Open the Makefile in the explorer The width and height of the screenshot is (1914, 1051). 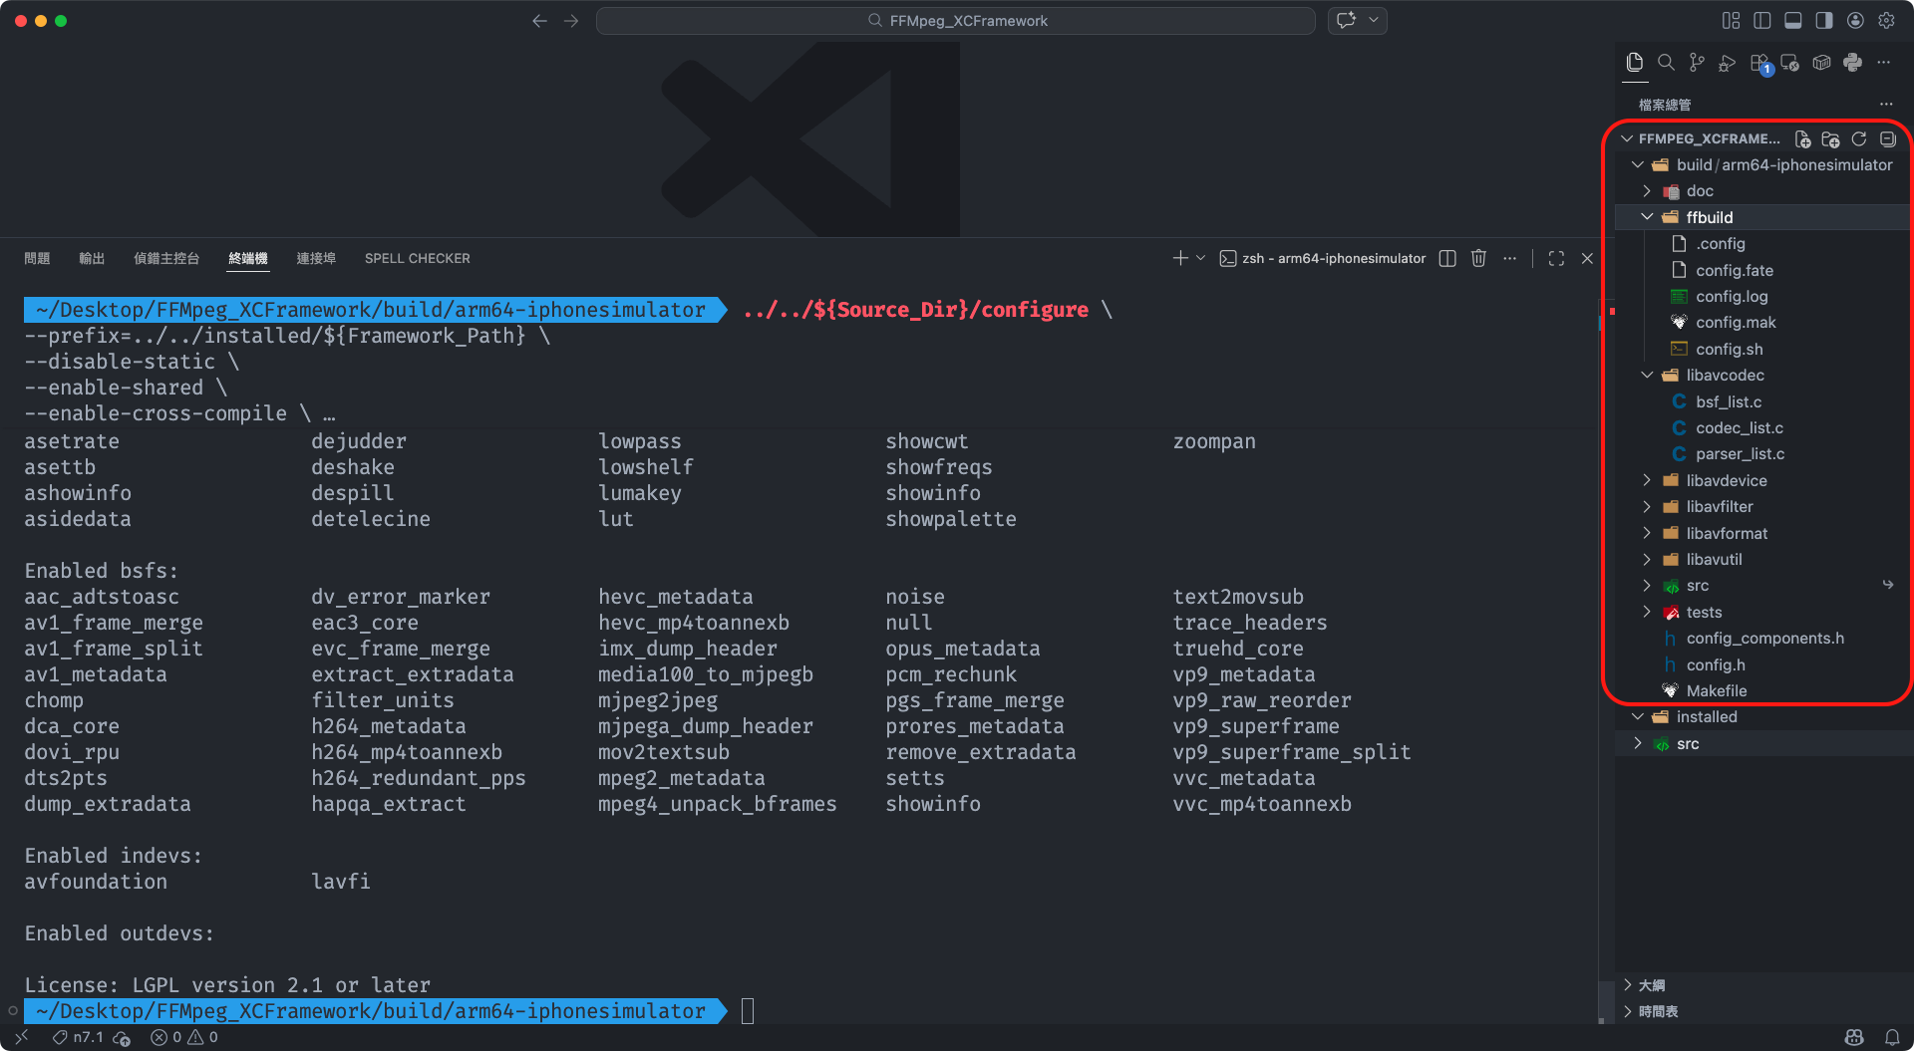point(1716,691)
